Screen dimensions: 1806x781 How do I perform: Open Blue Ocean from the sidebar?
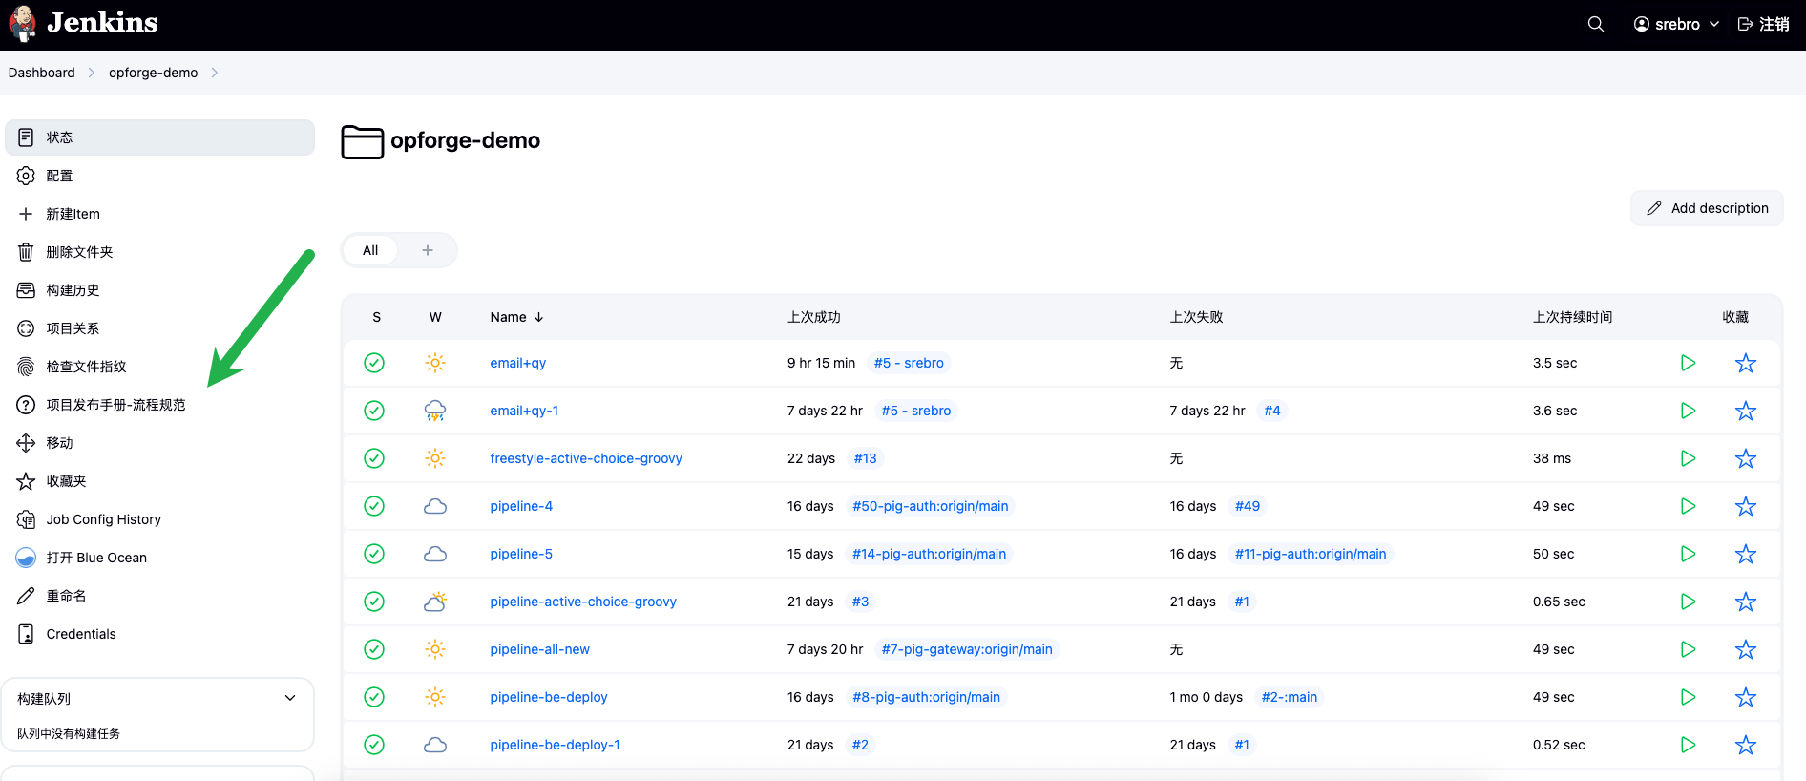95,558
